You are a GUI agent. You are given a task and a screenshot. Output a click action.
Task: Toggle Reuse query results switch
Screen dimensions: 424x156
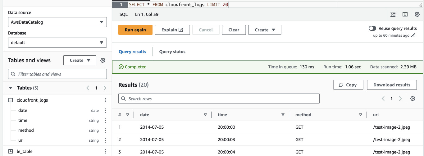[372, 28]
